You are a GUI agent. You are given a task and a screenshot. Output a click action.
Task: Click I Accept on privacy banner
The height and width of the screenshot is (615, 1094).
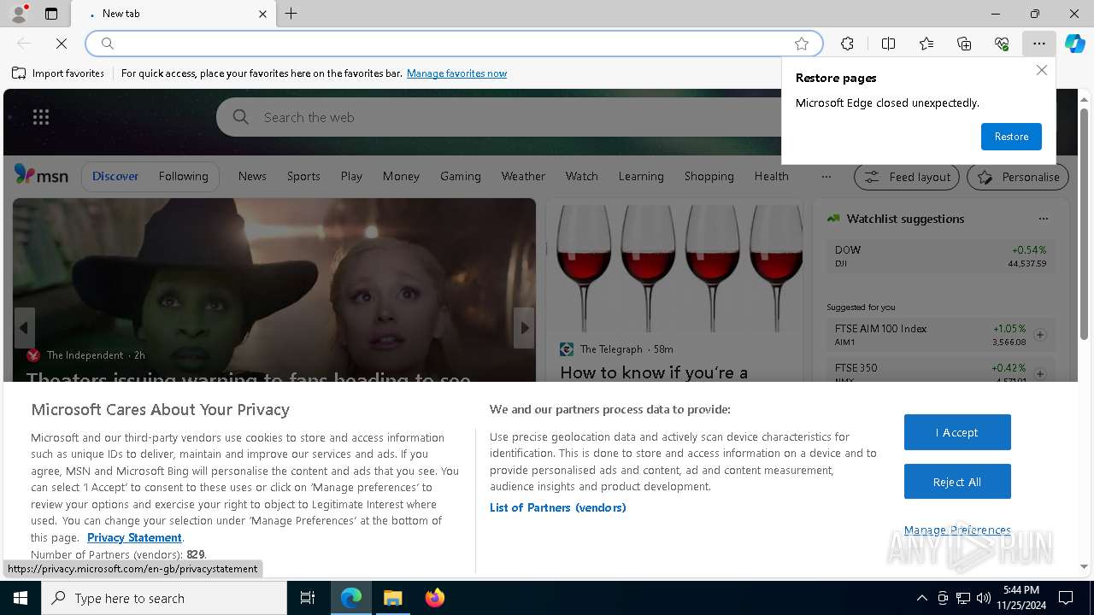[957, 432]
